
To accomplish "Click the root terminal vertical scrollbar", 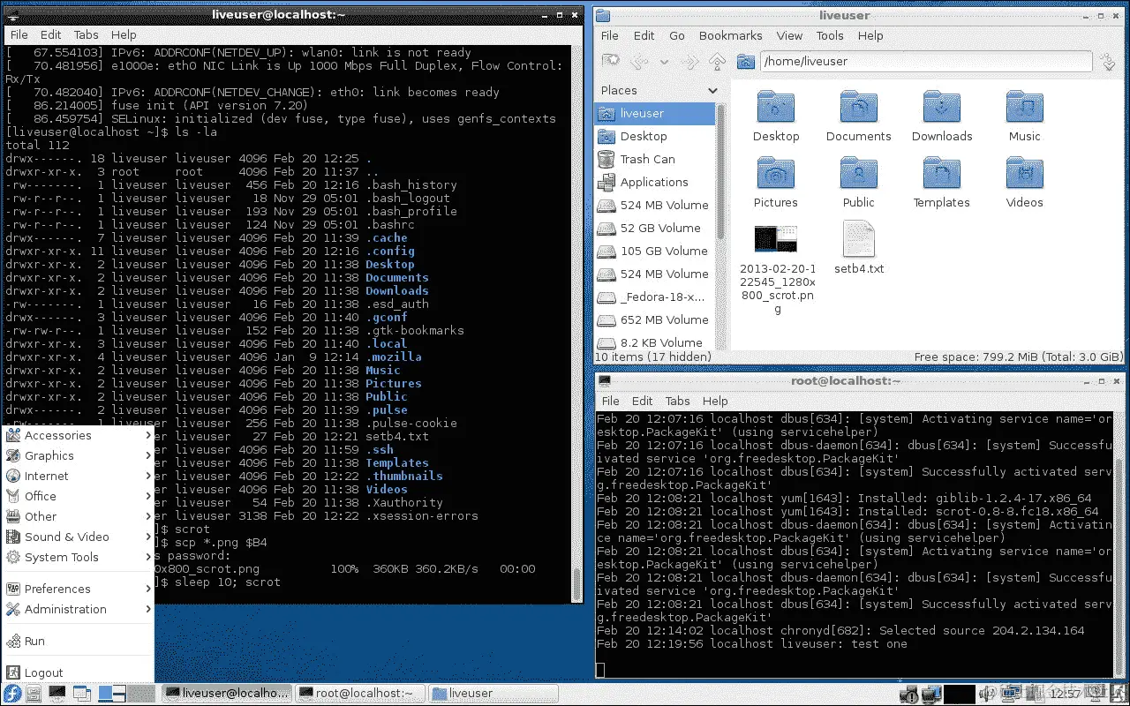I will coord(1119,545).
